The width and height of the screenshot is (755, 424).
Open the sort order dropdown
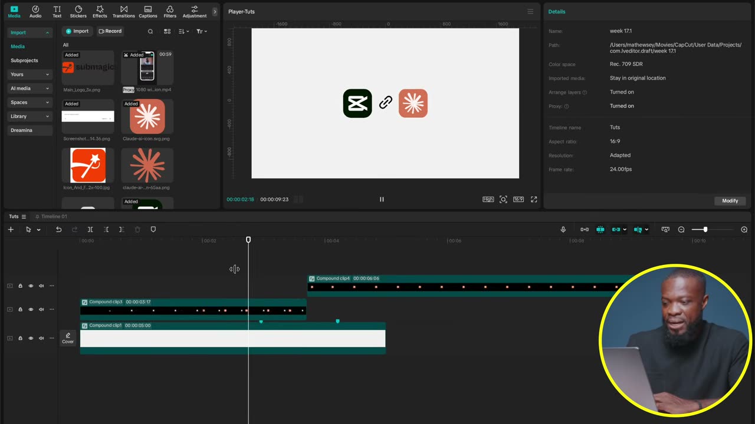point(183,31)
